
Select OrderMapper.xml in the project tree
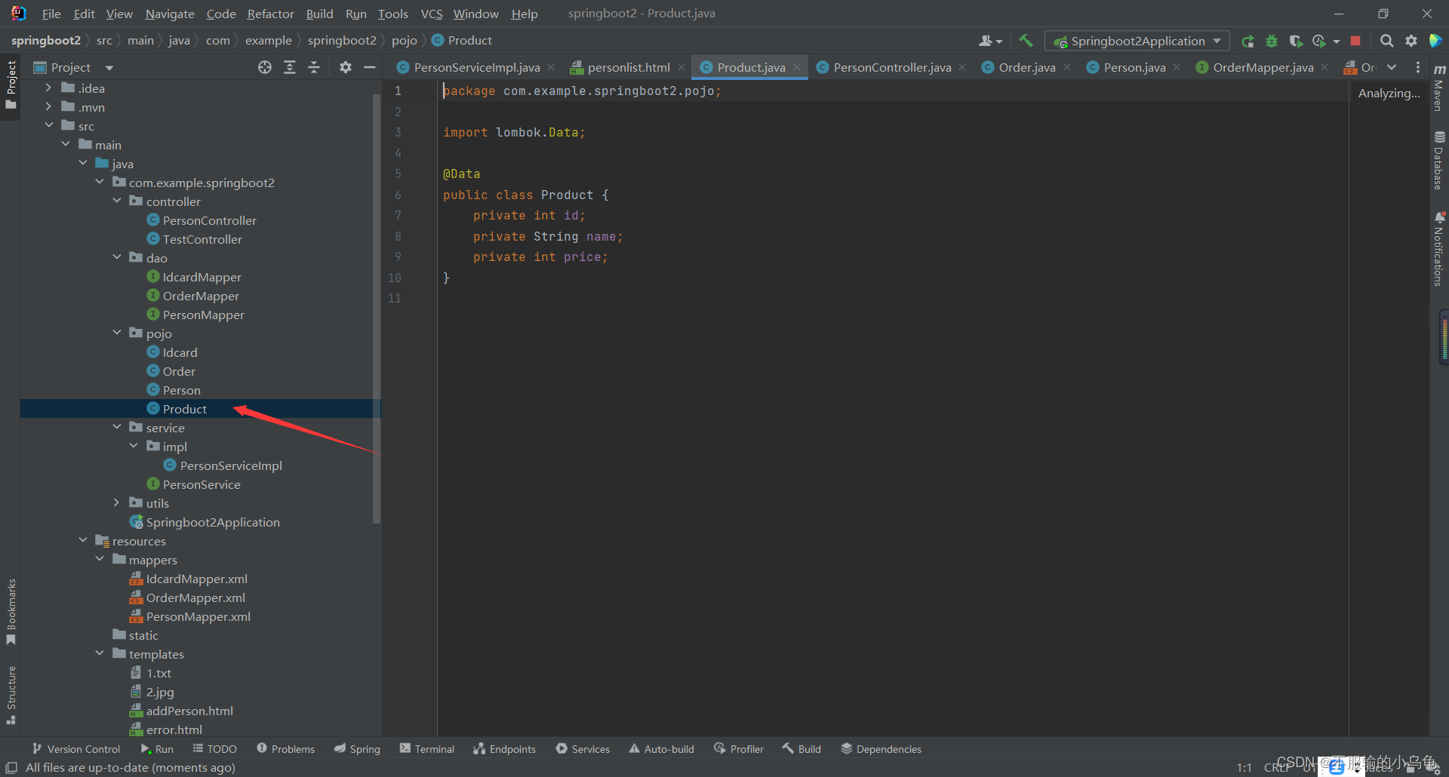[195, 597]
